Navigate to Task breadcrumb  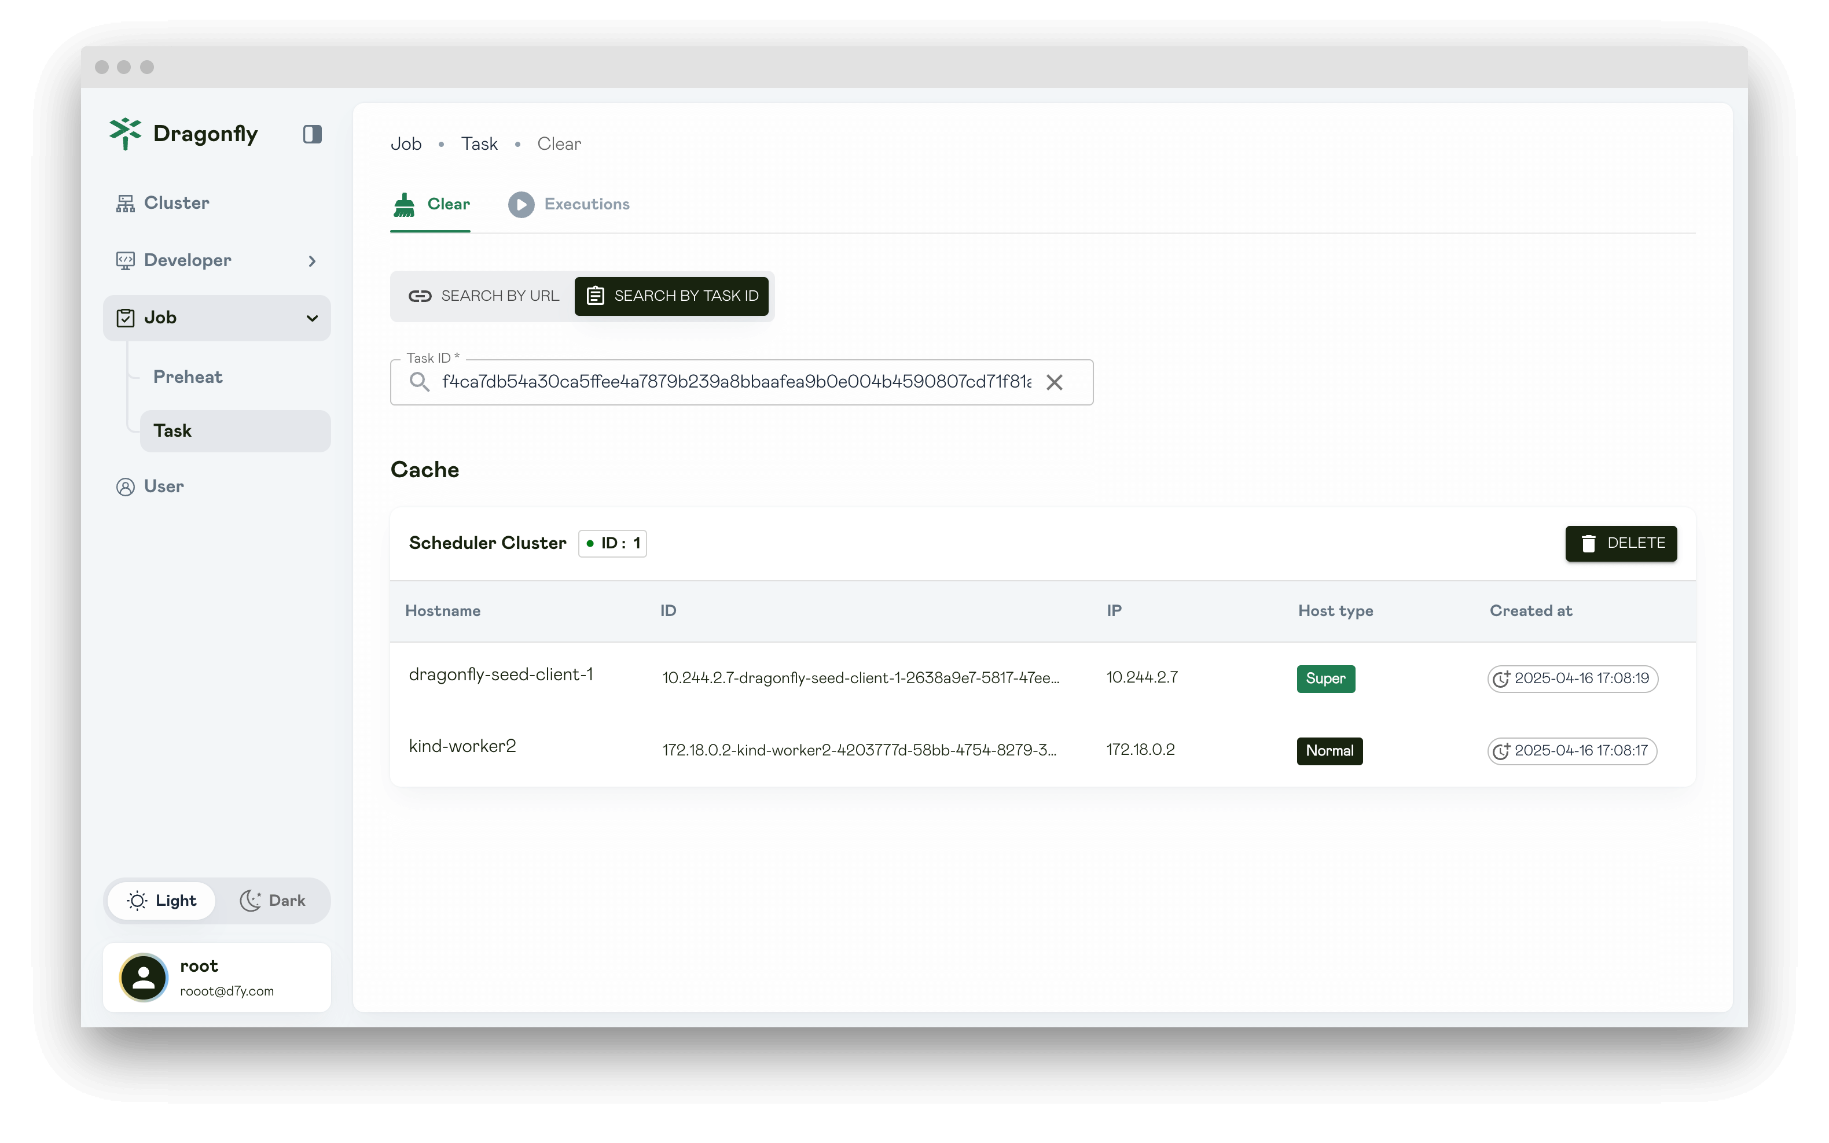pyautogui.click(x=480, y=143)
